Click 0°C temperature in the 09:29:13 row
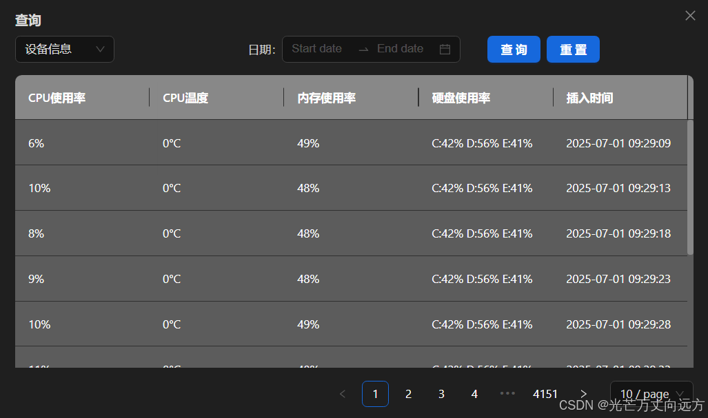708x418 pixels. tap(172, 188)
